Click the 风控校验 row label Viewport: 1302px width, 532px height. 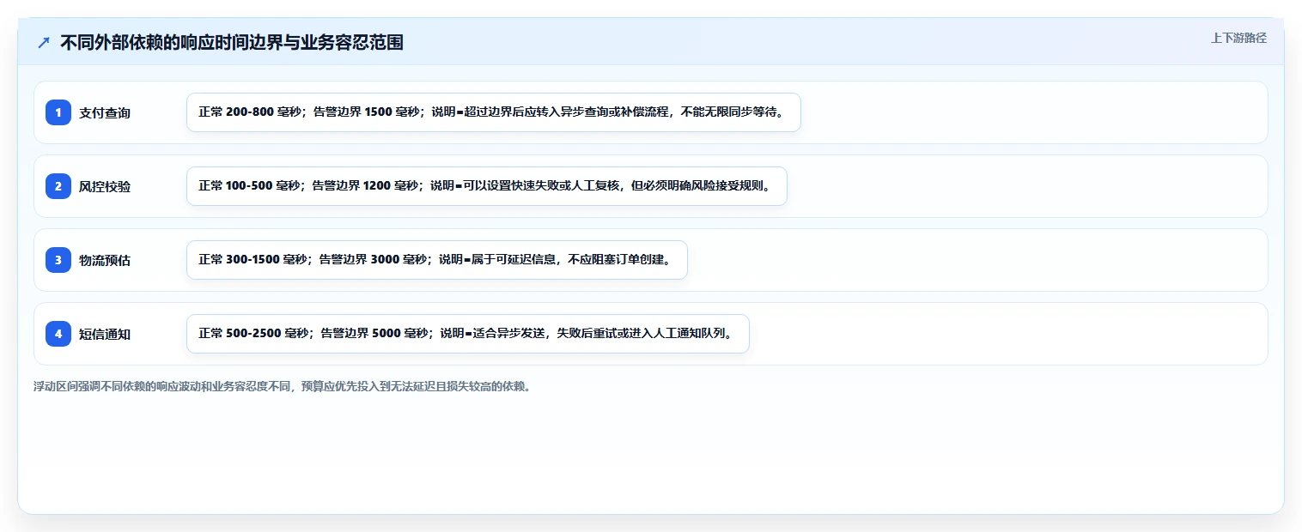[x=105, y=186]
